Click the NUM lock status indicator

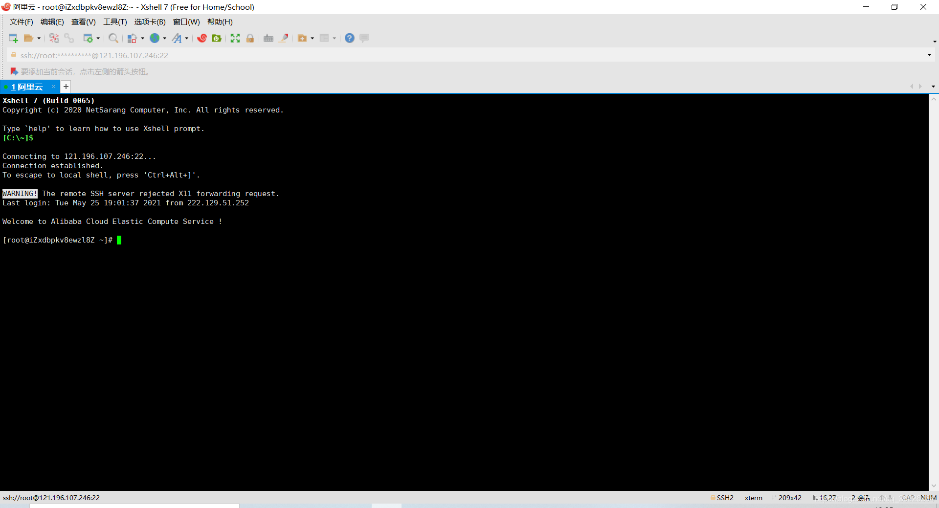(928, 498)
